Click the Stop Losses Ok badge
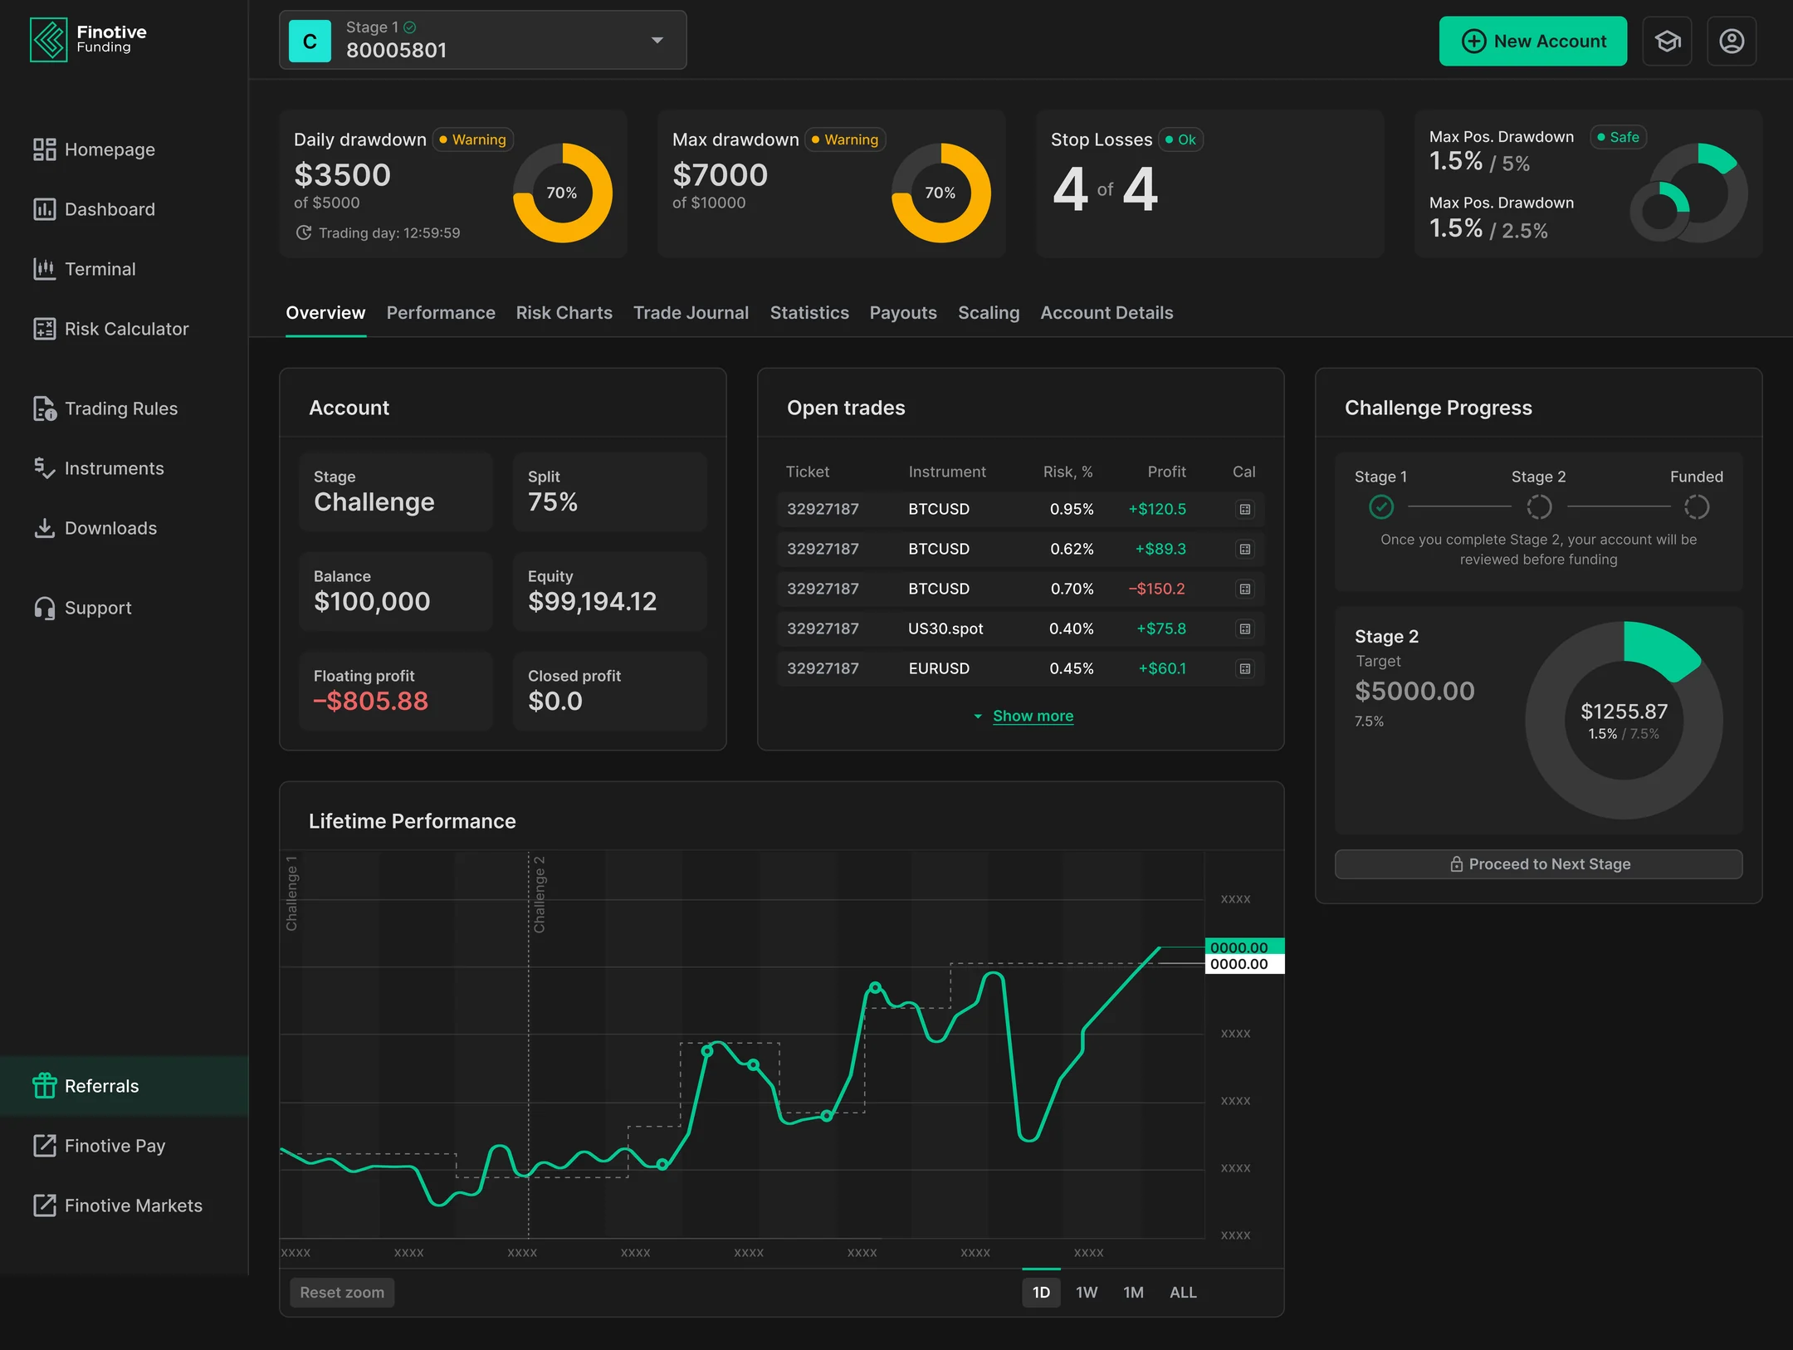This screenshot has width=1793, height=1350. click(1180, 139)
